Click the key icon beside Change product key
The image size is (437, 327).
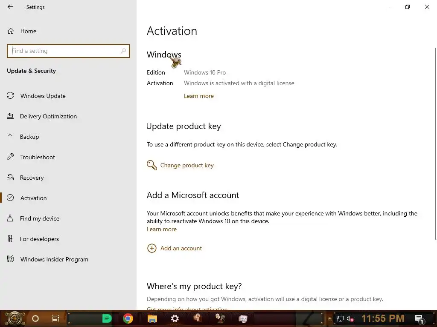[152, 165]
